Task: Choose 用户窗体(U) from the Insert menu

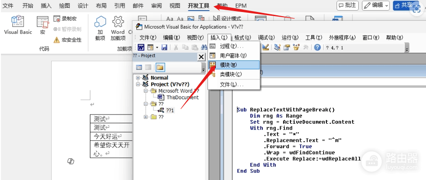Action: (234, 55)
